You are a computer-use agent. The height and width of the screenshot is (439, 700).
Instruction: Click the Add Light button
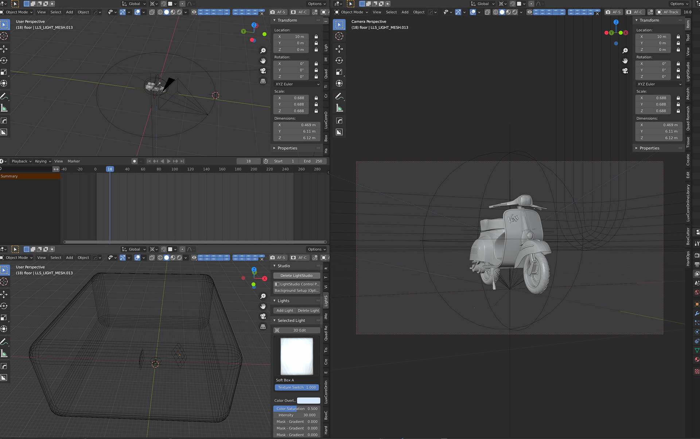(284, 311)
